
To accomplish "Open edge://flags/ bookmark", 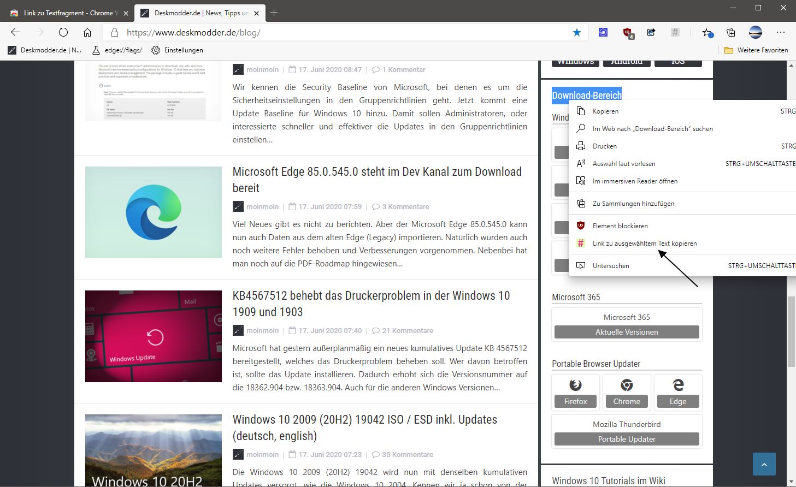I will point(117,50).
